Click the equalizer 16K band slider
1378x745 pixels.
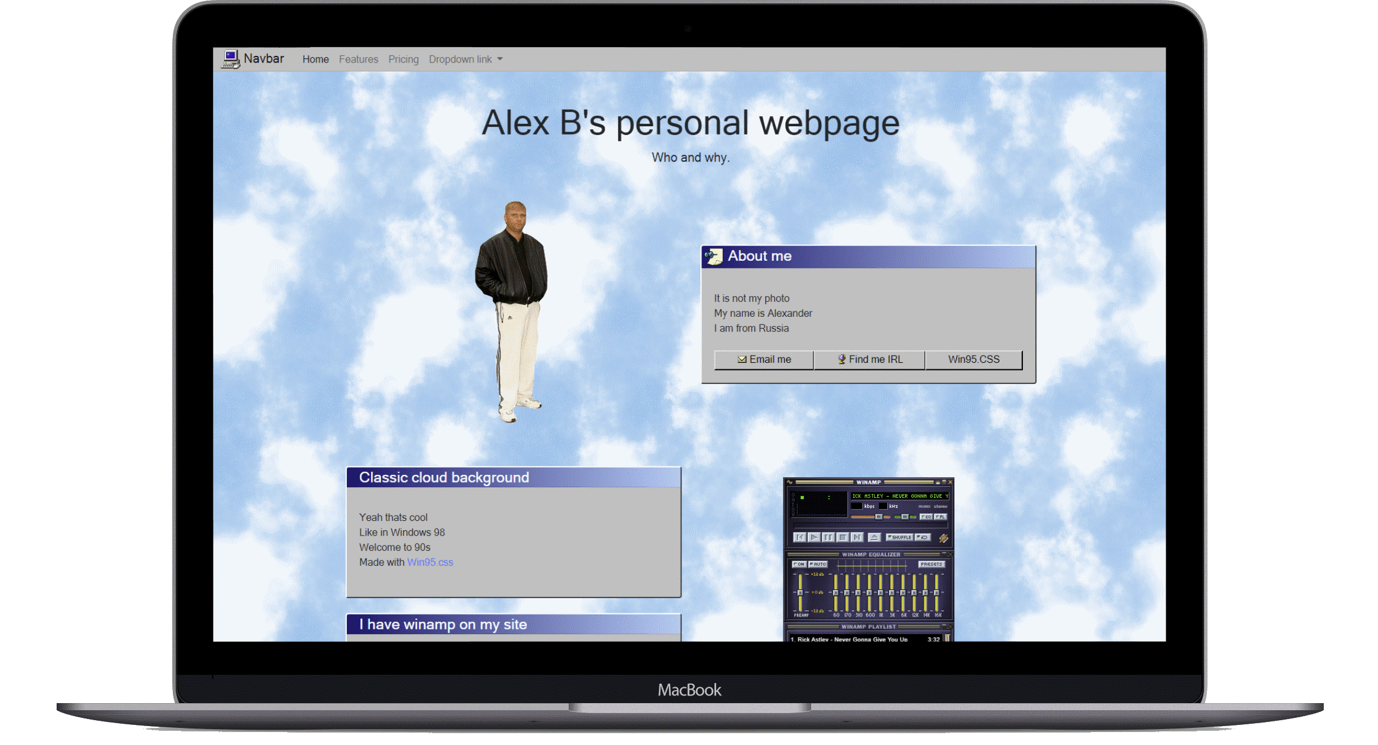coord(937,592)
